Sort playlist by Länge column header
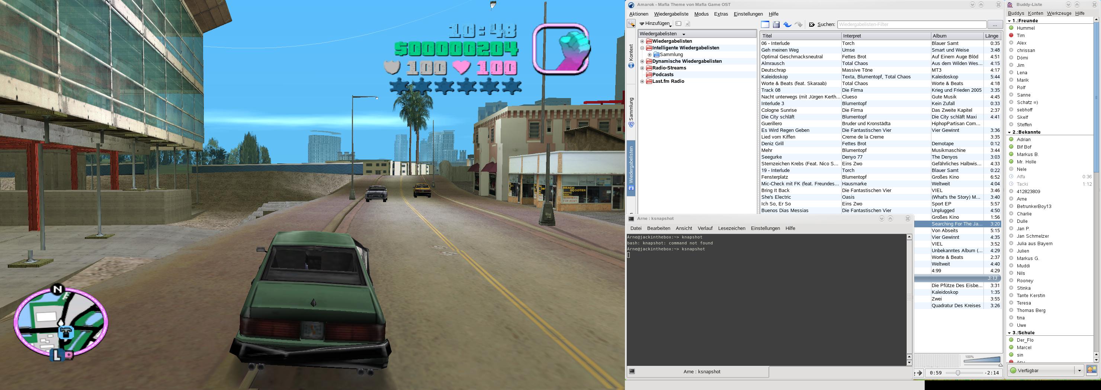Viewport: 1101px width, 390px height. pos(992,36)
